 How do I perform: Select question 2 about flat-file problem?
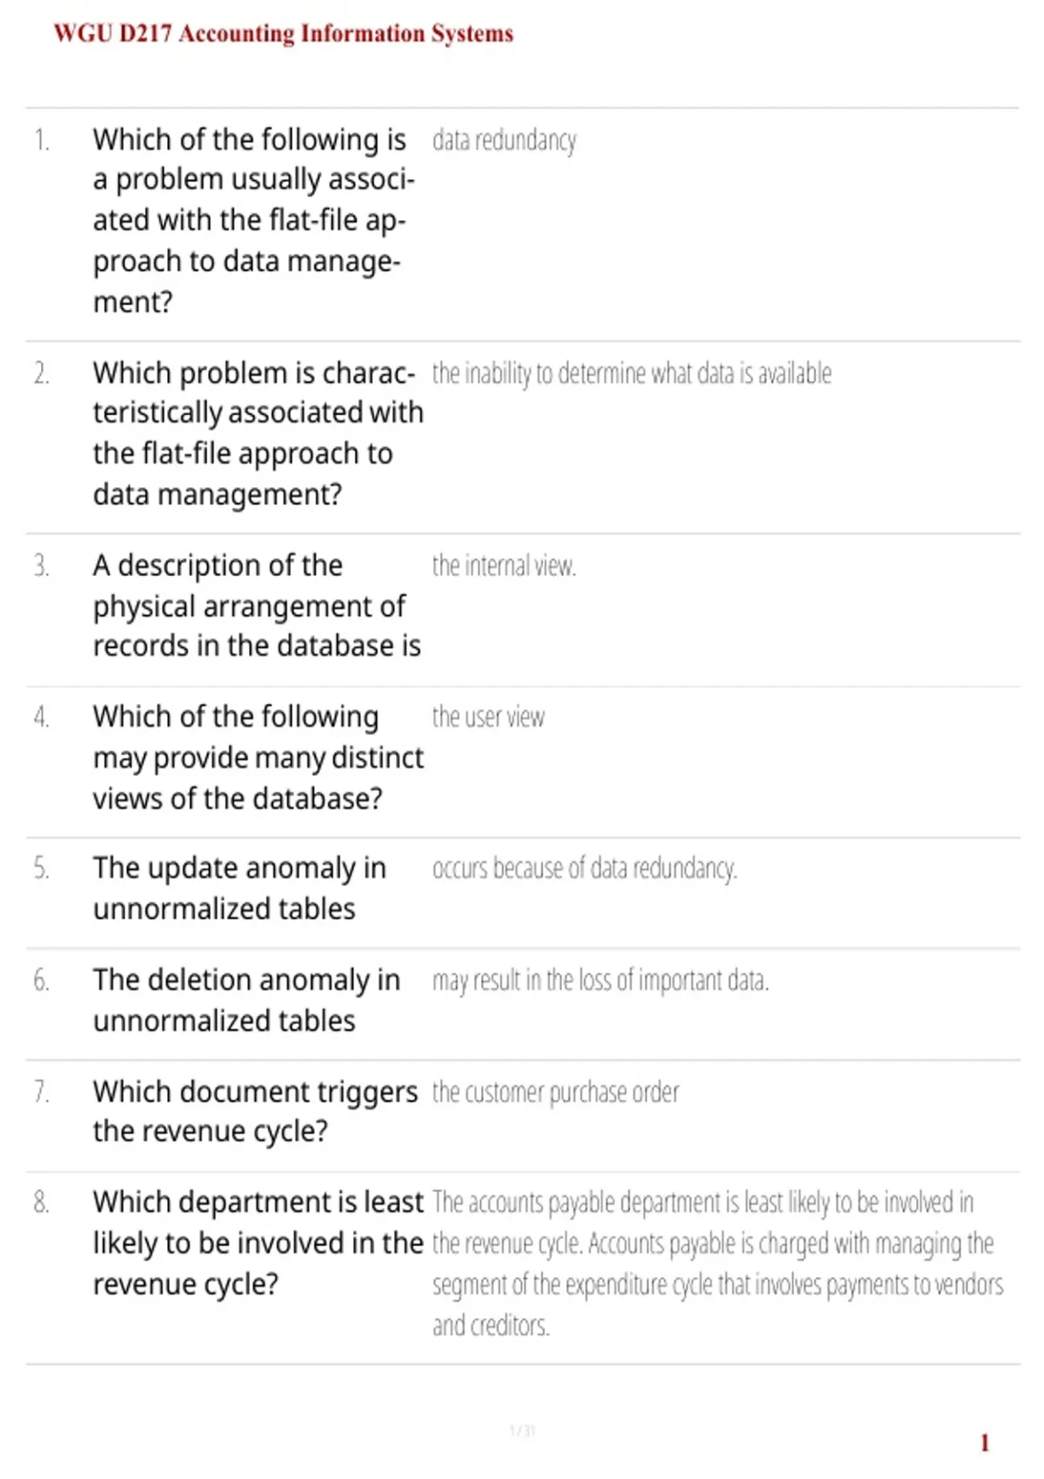pyautogui.click(x=258, y=433)
